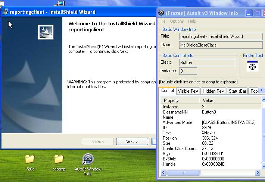Click the Instance field showing 3
The image size is (265, 182).
[188, 71]
